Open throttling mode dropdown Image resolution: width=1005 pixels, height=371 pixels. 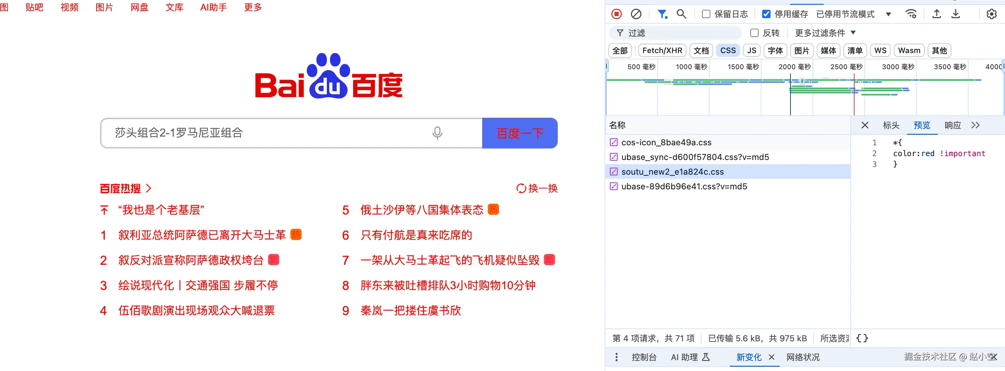click(853, 14)
